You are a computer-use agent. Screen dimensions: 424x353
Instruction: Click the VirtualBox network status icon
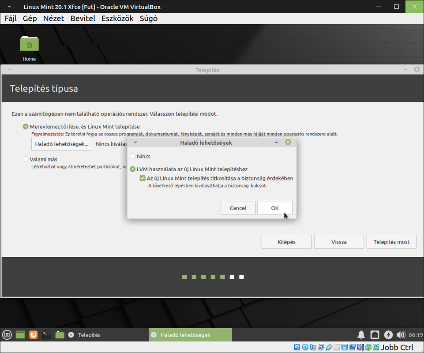321,347
